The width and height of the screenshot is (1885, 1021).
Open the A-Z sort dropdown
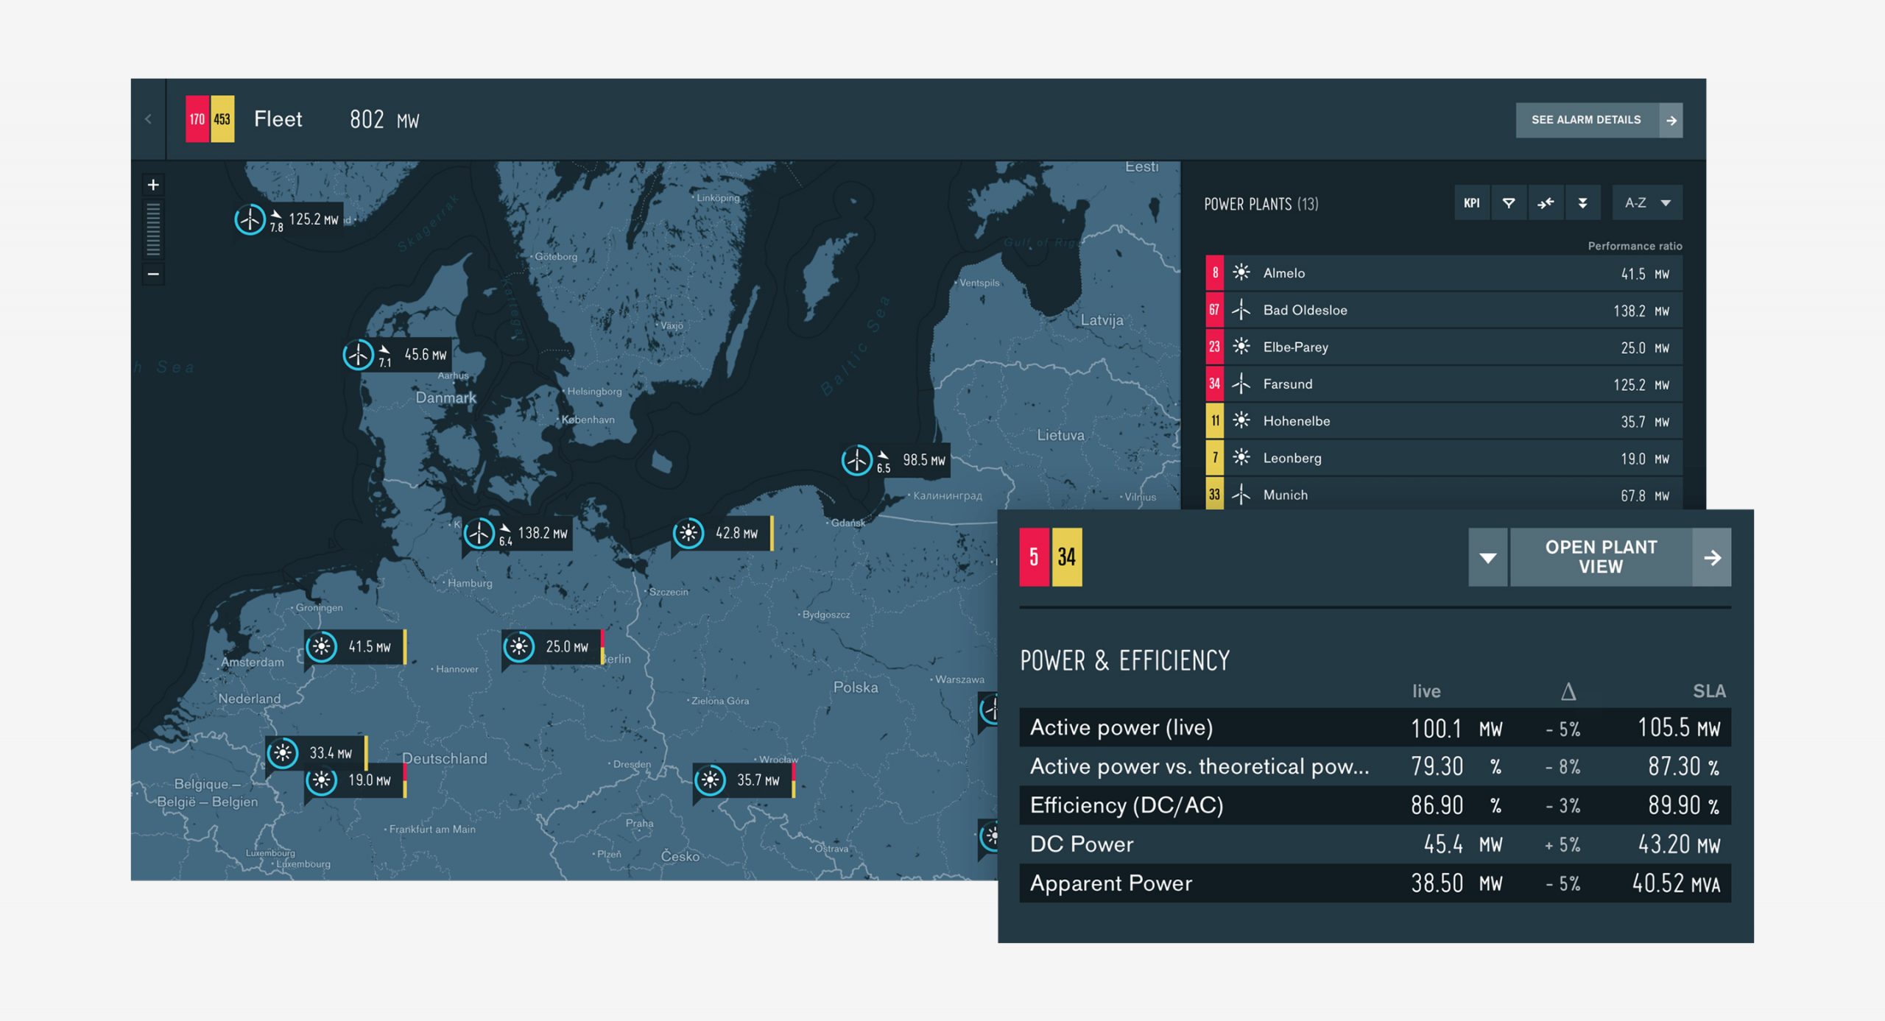click(1647, 203)
